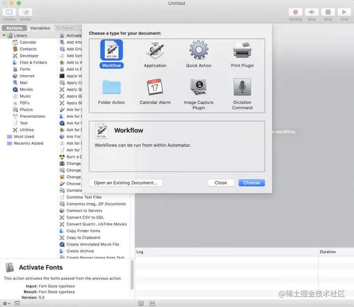Image resolution: width=354 pixels, height=307 pixels.
Task: Choose the Quick Action gear icon
Action: pos(199,50)
